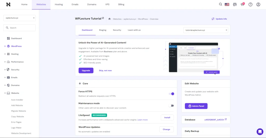This screenshot has width=266, height=138.
Task: Collapse the Website sidebar section arrow
Action: [5, 93]
